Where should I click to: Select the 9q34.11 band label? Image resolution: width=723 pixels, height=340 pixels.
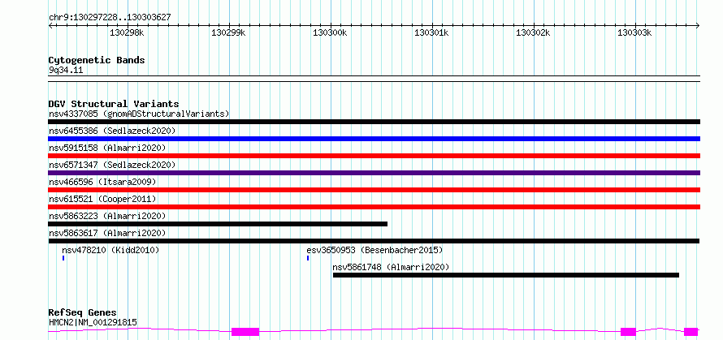click(x=66, y=71)
